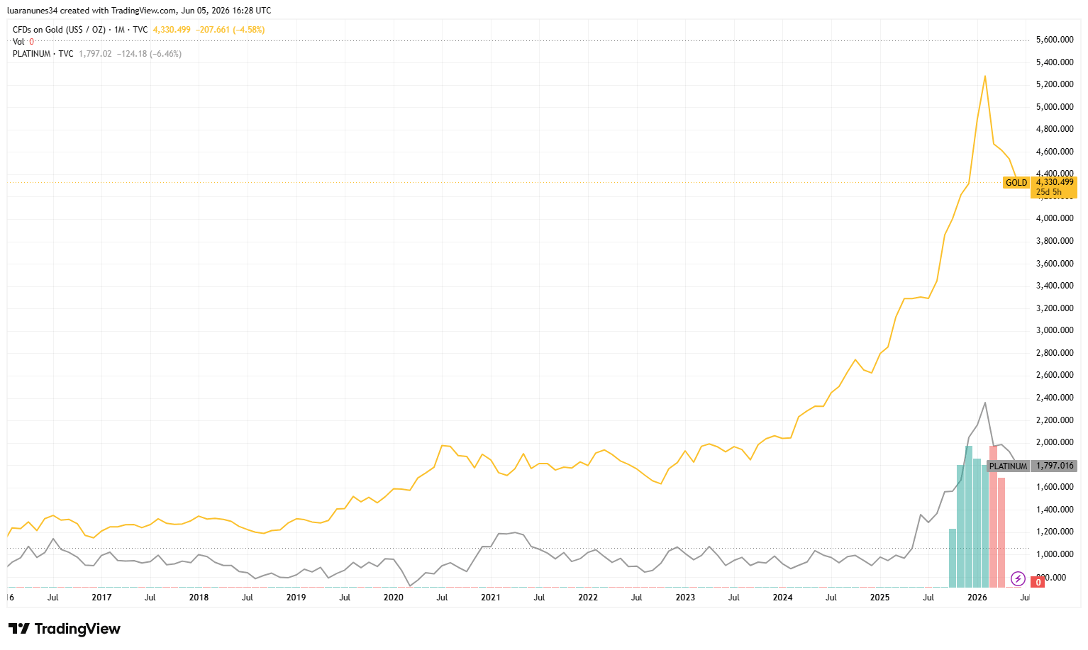This screenshot has height=650, width=1088.
Task: Click the tallest teal volume bar
Action: [969, 517]
